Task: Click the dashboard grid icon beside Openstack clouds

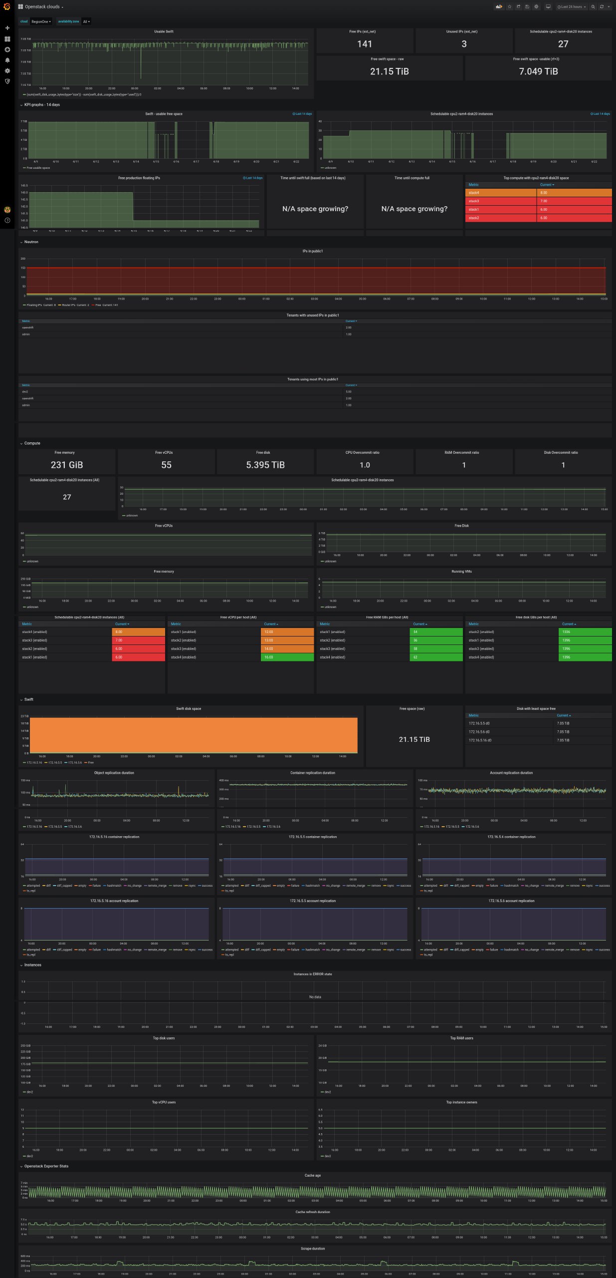Action: pos(20,7)
